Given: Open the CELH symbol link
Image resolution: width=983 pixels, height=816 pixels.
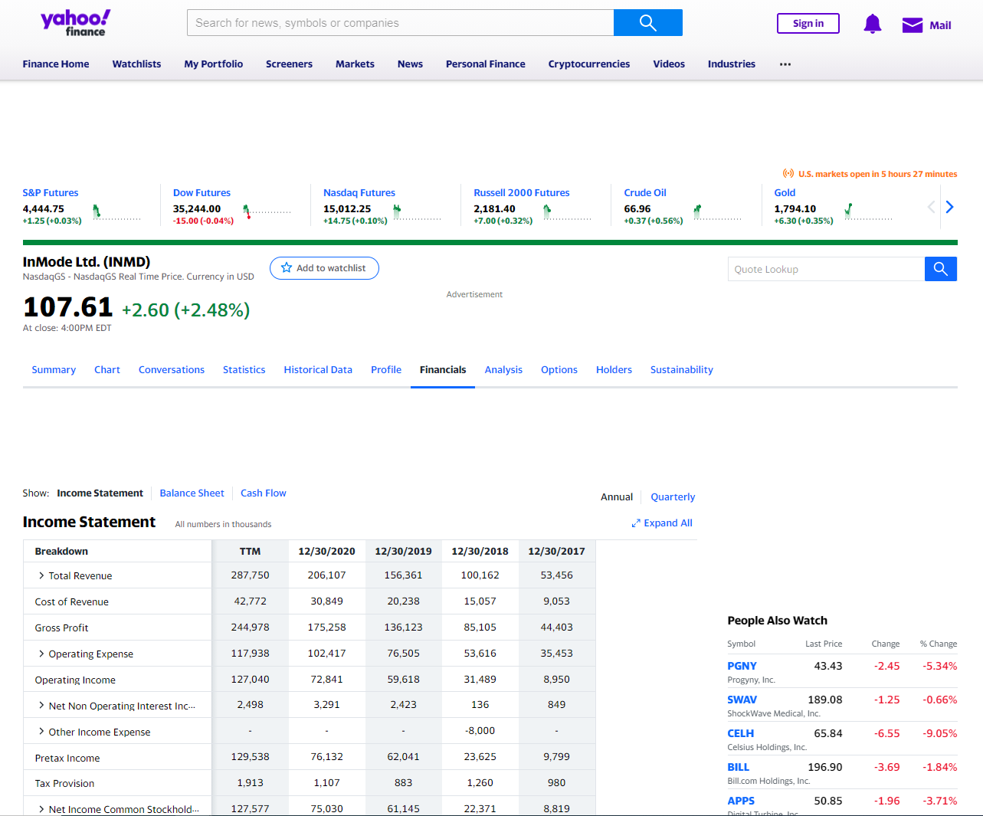Looking at the screenshot, I should [x=740, y=733].
